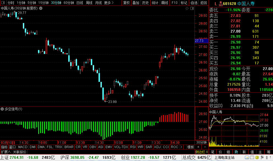This screenshot has height=161, width=273.
Task: Click the 创业 index value 1927.28
Action: pyautogui.click(x=138, y=157)
